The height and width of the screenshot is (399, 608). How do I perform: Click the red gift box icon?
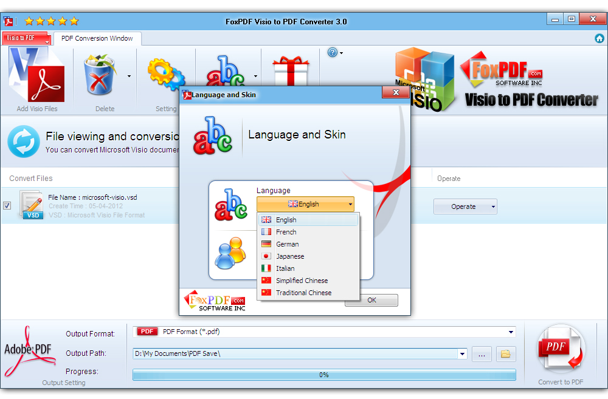click(x=291, y=71)
